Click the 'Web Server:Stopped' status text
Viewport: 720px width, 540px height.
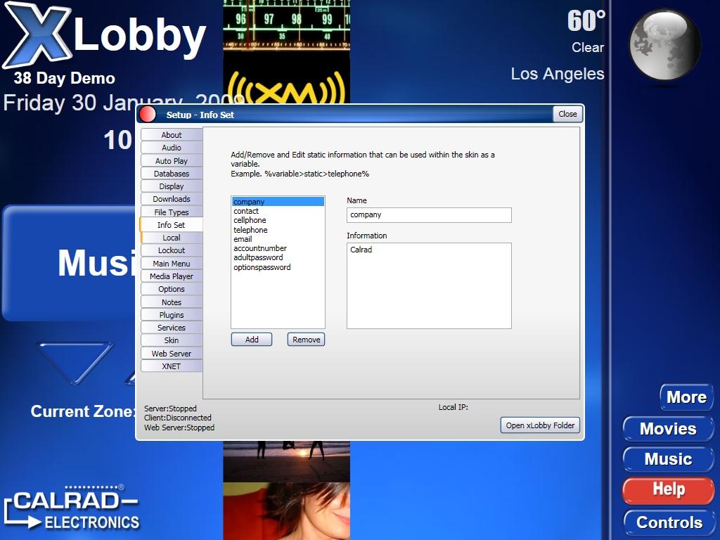coord(179,427)
